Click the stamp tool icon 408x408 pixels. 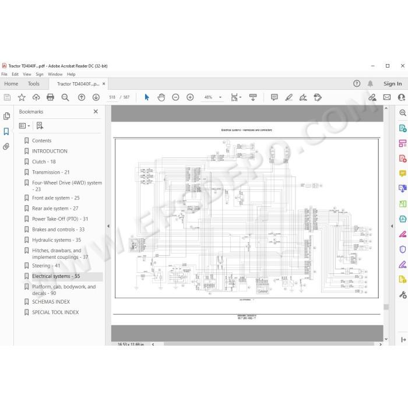coord(318,97)
